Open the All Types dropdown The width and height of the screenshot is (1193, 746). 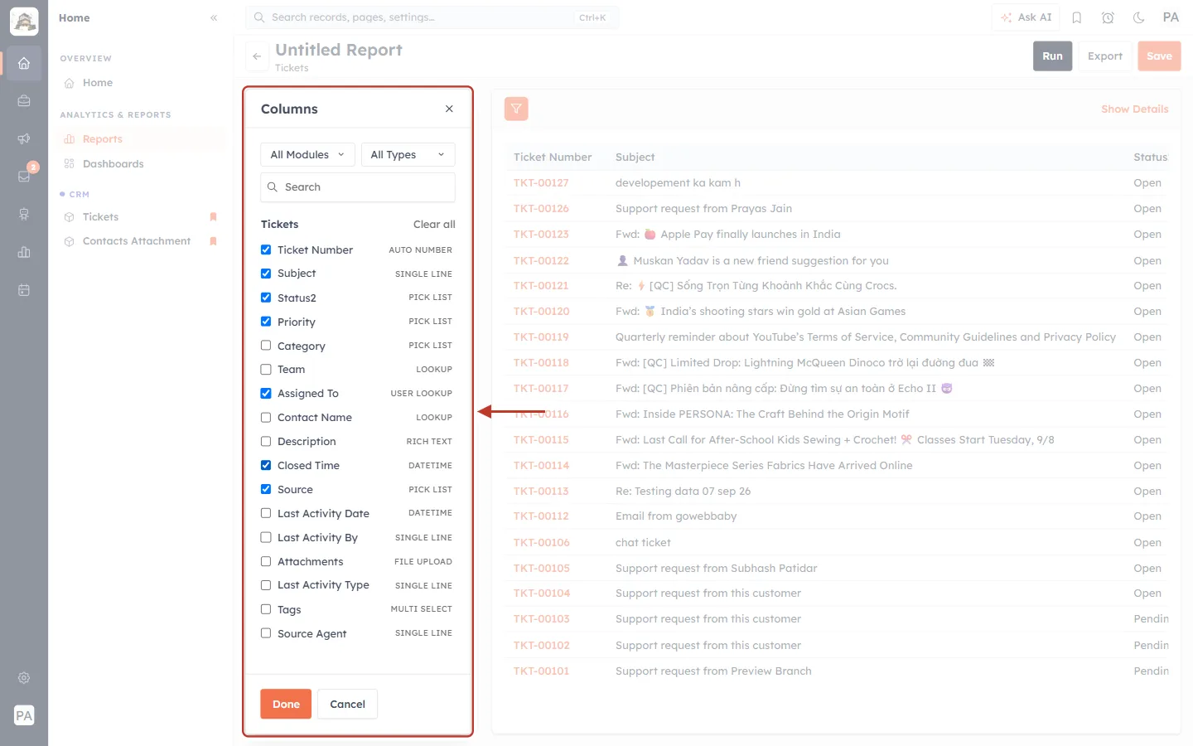[x=408, y=155]
